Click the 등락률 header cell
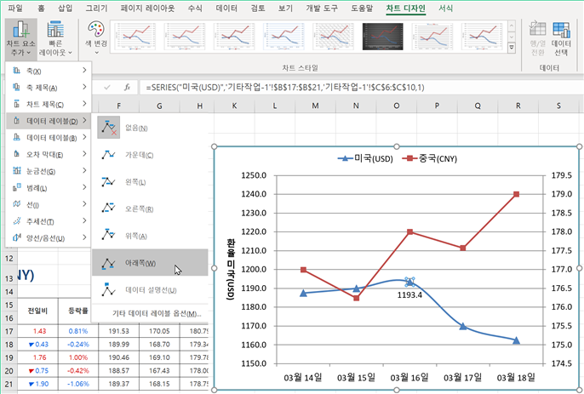Viewport: 584px width, 394px height. 78,311
